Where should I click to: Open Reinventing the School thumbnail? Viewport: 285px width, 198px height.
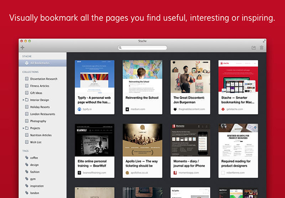142,77
